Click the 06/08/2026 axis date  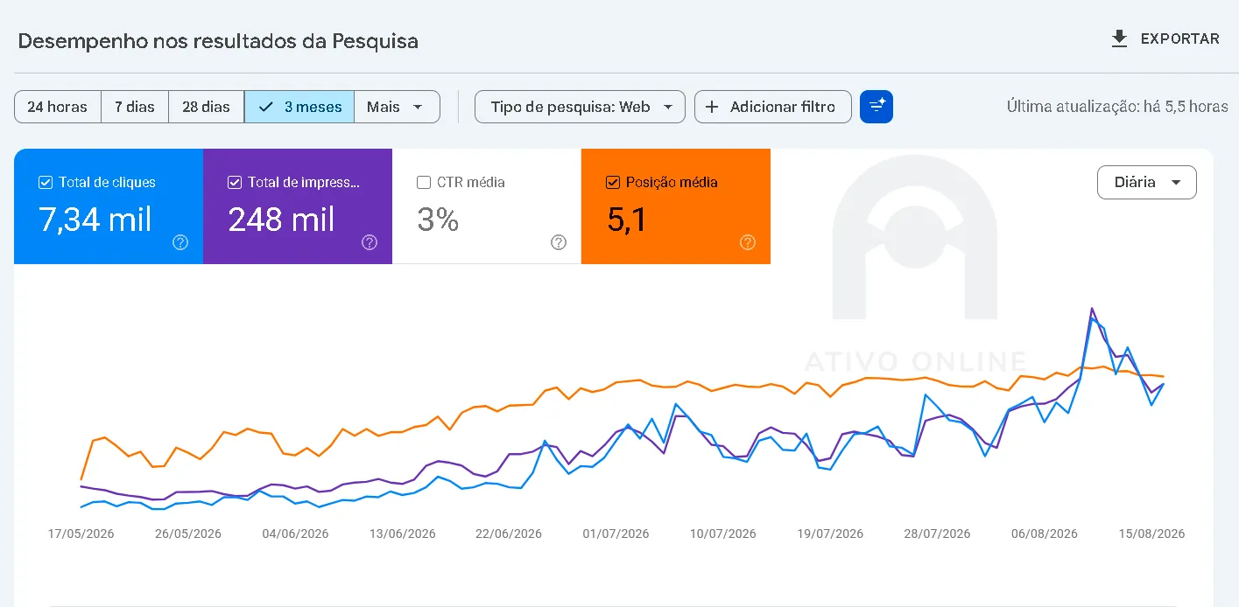(x=1045, y=534)
